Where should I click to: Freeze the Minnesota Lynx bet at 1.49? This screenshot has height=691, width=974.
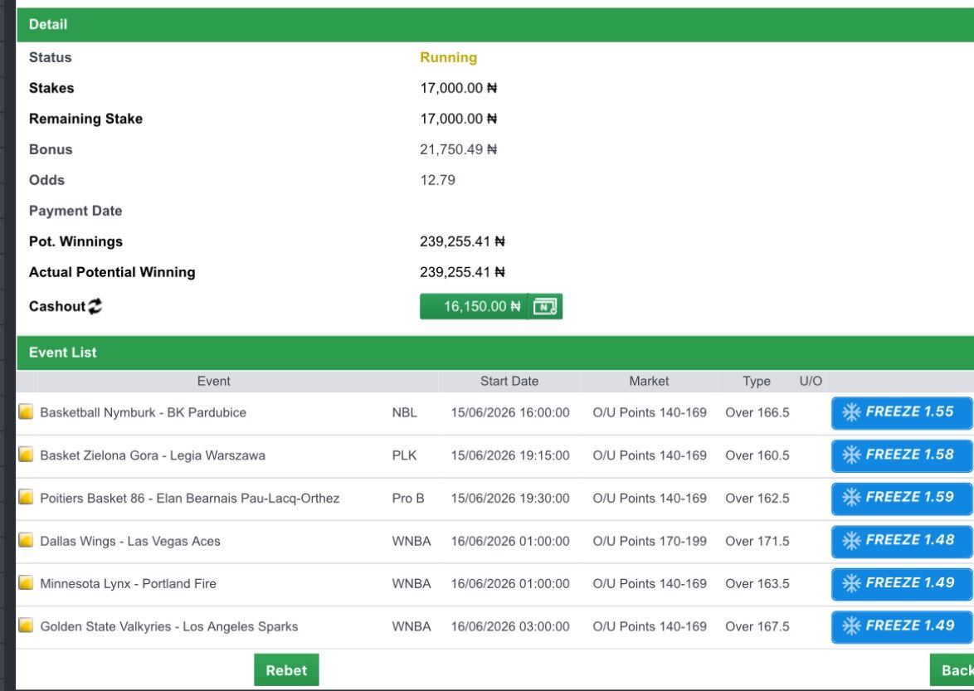coord(902,584)
